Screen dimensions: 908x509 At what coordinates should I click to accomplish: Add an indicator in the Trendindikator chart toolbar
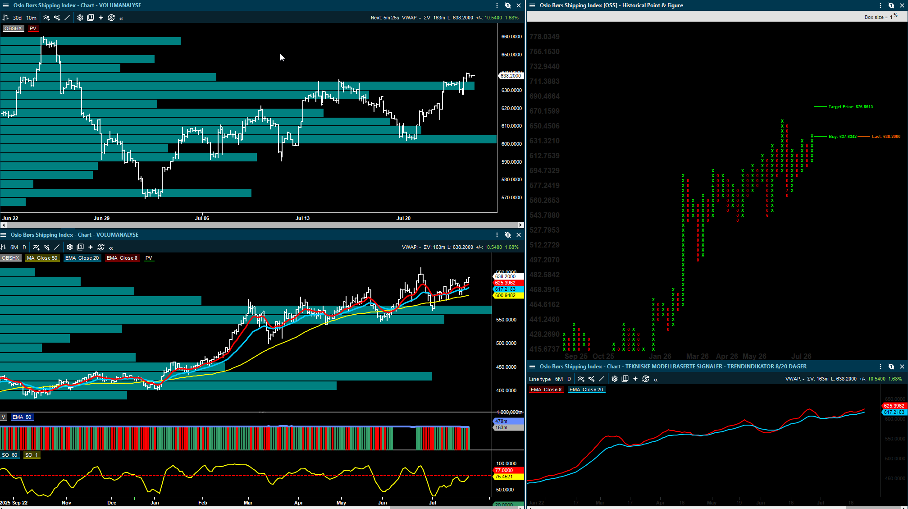tap(581, 379)
